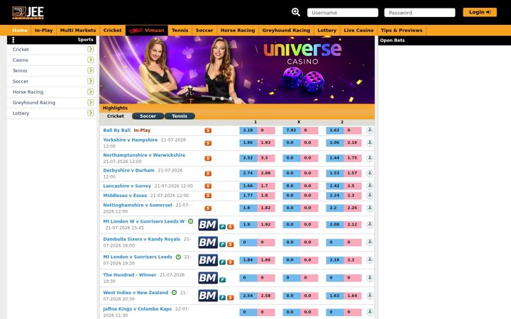
Task: Select back odds 2.18 for Ball By Ball
Action: tap(248, 130)
